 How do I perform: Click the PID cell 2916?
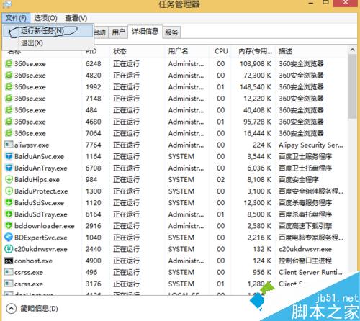click(94, 226)
